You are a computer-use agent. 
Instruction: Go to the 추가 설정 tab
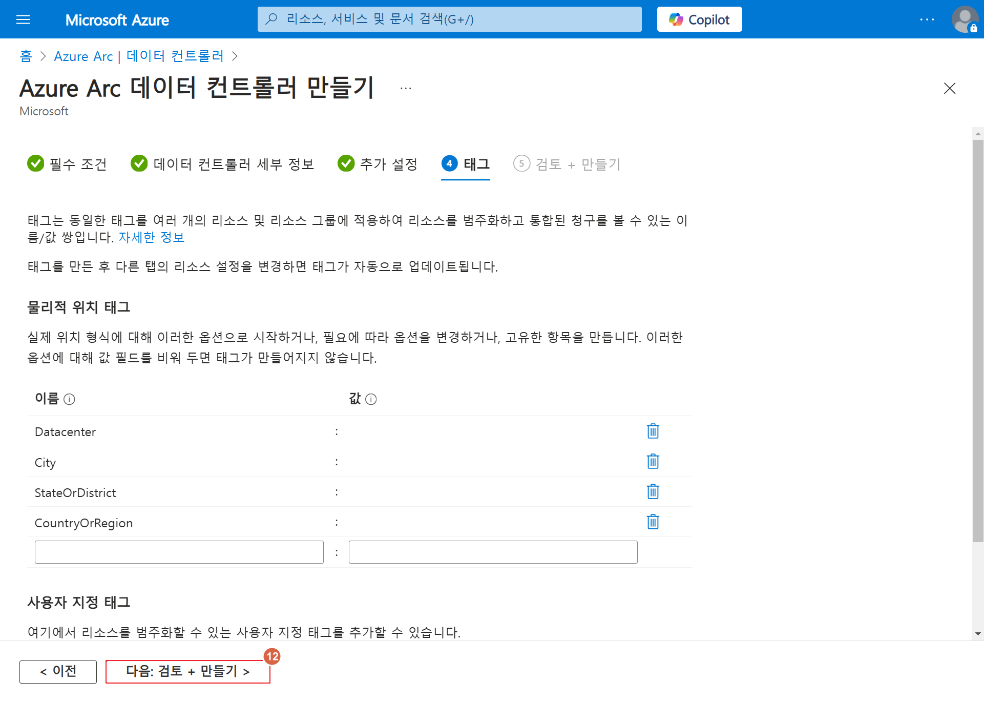tap(378, 164)
